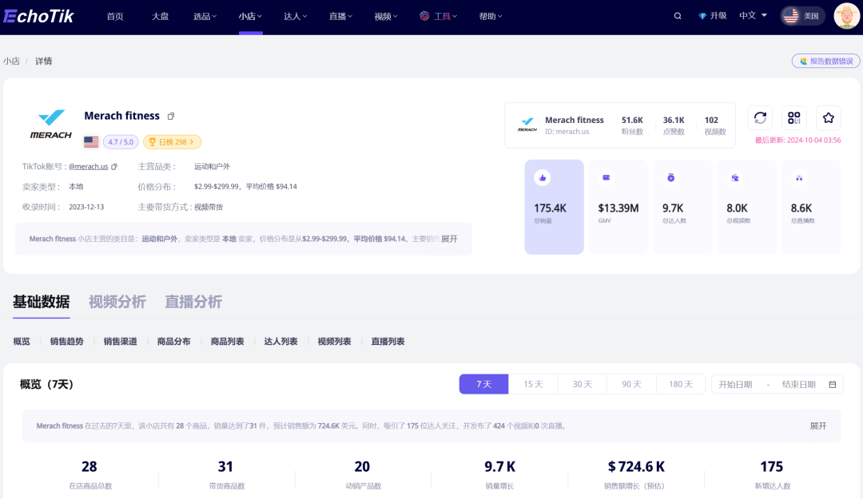Jump to 销售渠道 section
This screenshot has height=499, width=863.
(120, 342)
